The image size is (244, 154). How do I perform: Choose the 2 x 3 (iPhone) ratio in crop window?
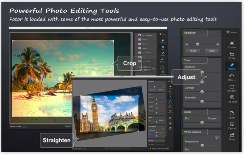point(146,53)
